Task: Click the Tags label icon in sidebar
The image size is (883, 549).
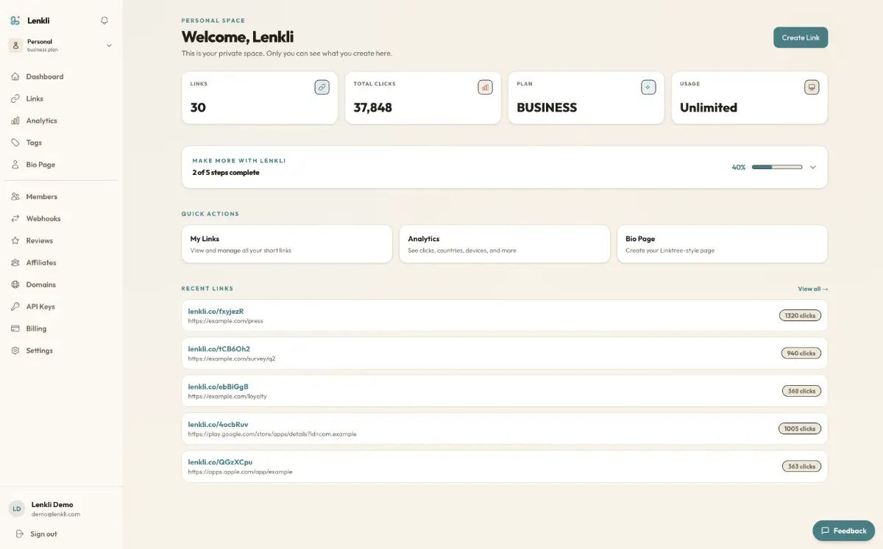Action: 15,143
